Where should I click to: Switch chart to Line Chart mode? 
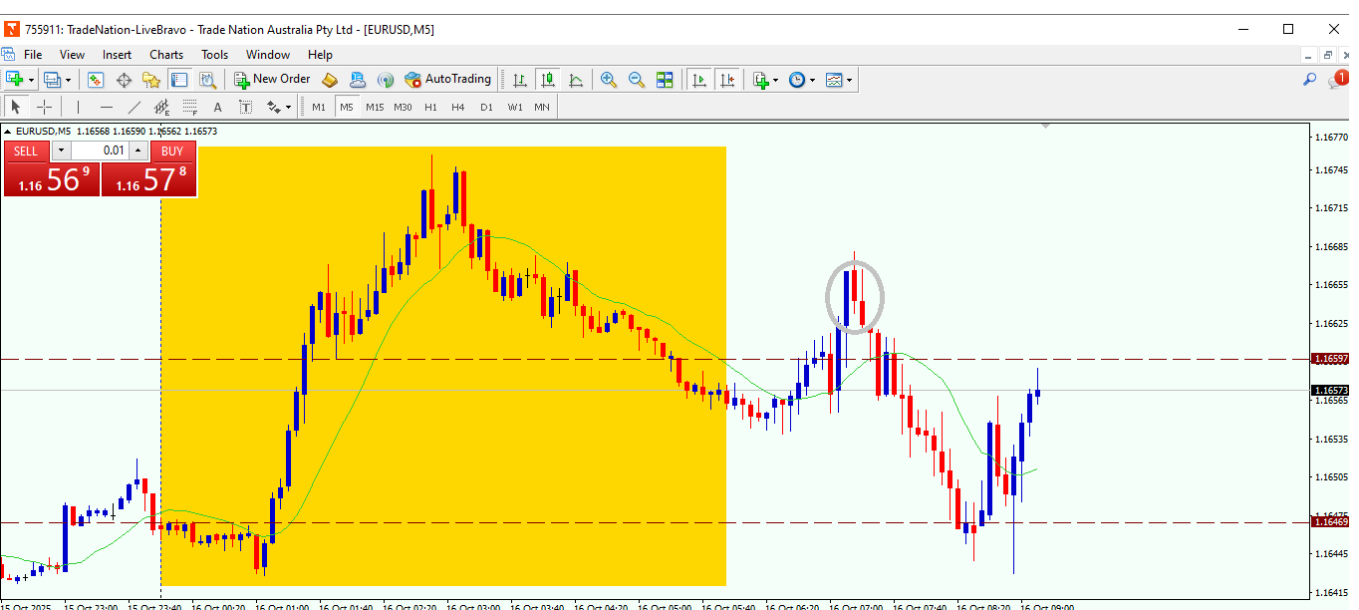576,80
